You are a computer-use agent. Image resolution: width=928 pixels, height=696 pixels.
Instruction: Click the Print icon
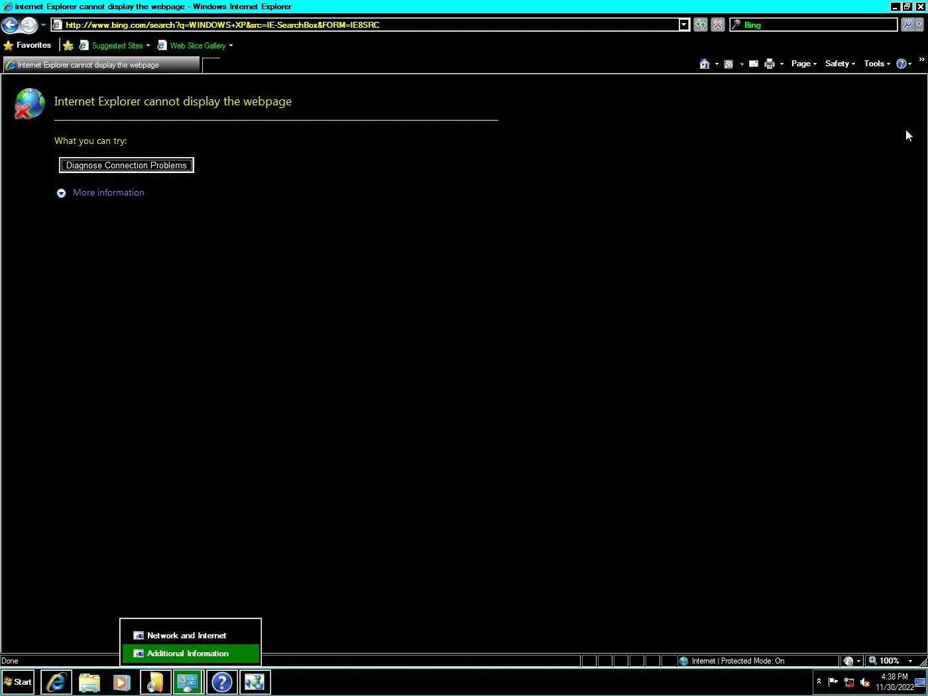(770, 64)
